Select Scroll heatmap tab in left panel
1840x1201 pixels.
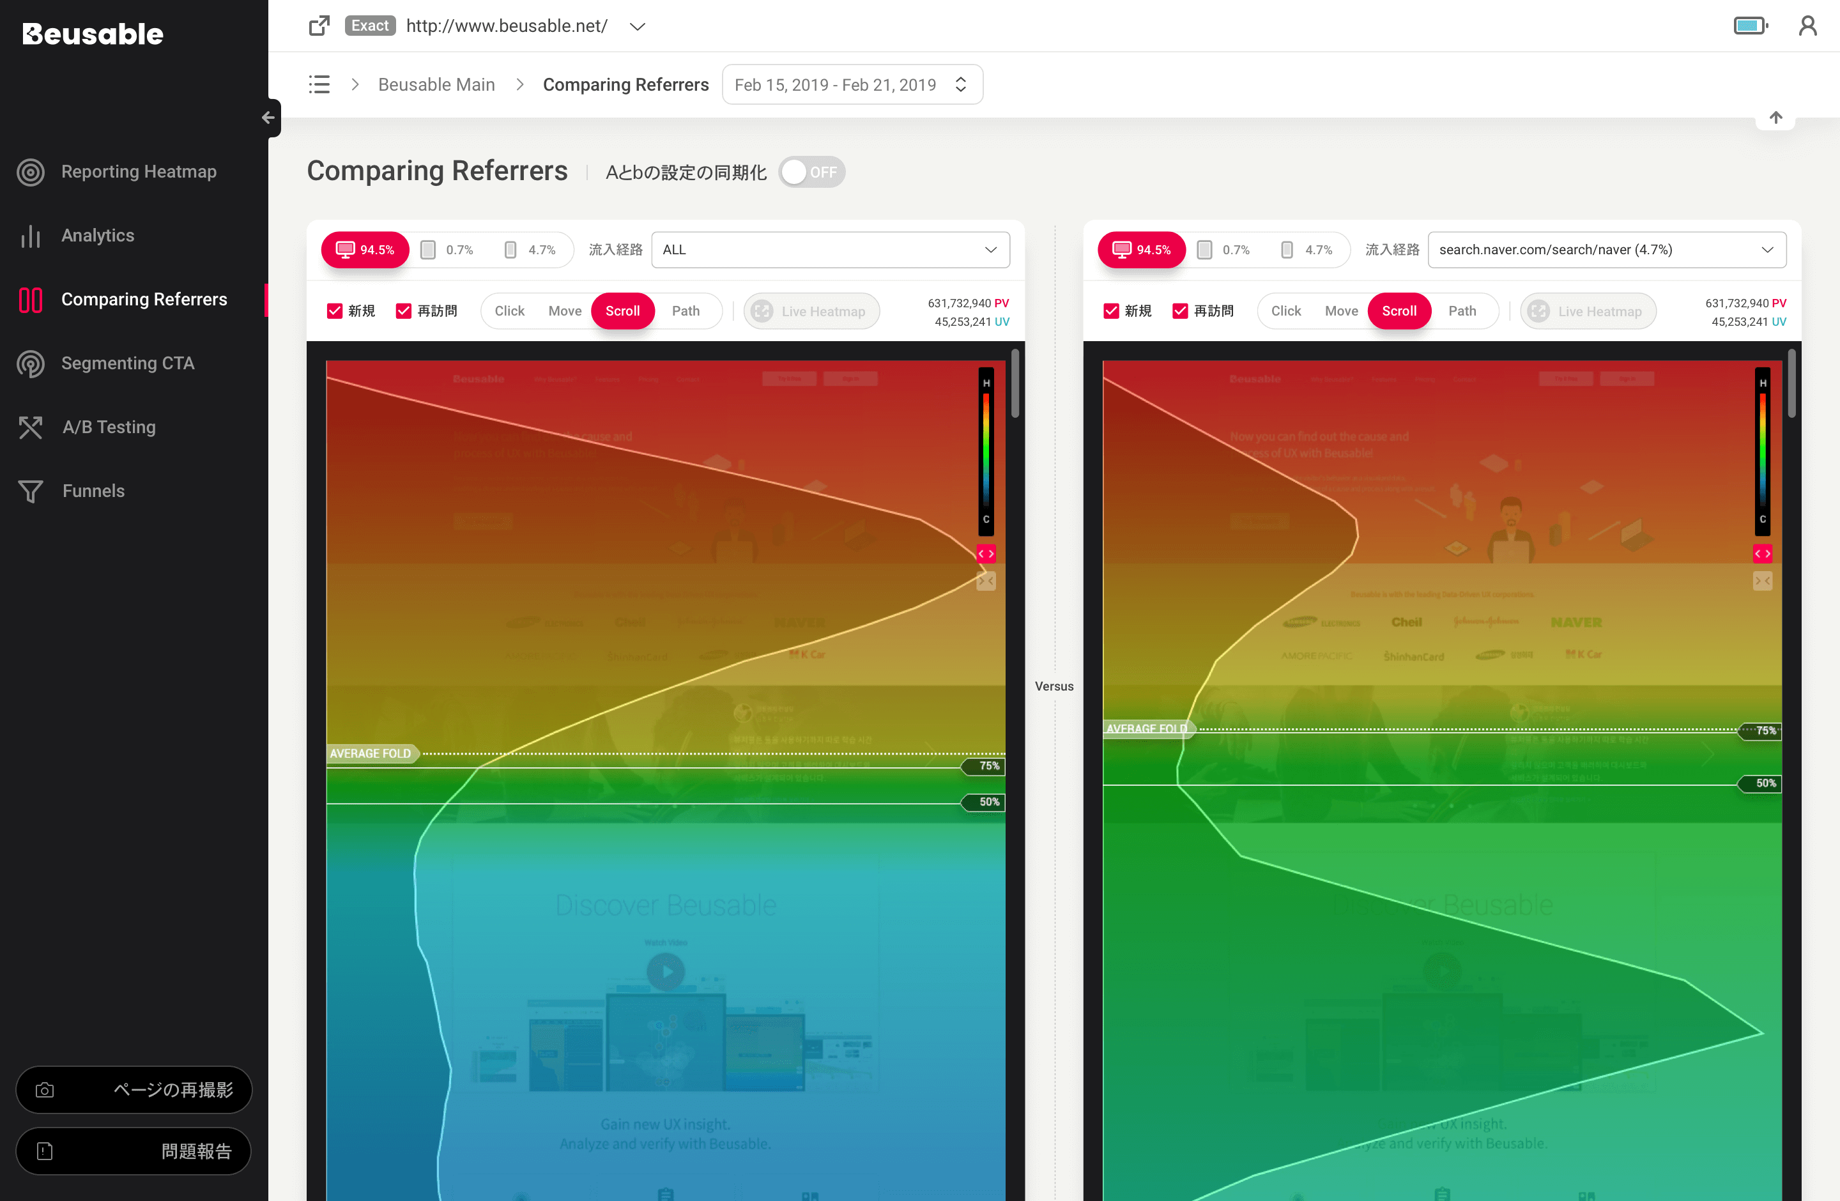tap(622, 310)
